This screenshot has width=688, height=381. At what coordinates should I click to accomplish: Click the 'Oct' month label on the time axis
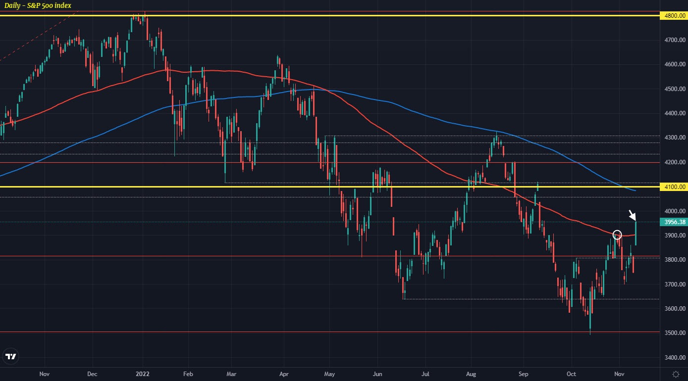[x=571, y=375]
